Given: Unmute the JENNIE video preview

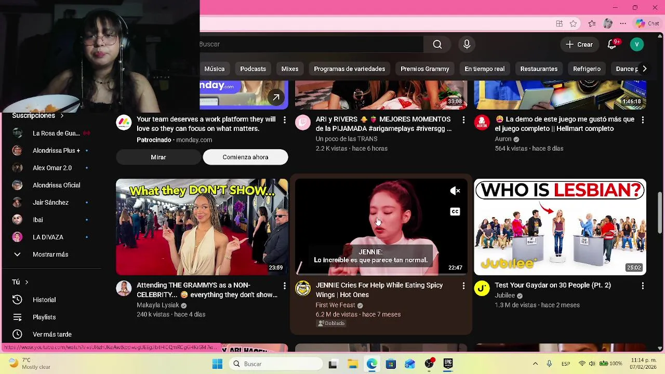Looking at the screenshot, I should [455, 191].
